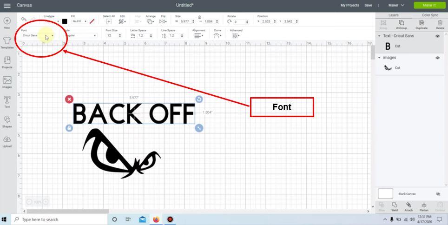Hide the images layer
The image size is (448, 225).
pos(437,58)
